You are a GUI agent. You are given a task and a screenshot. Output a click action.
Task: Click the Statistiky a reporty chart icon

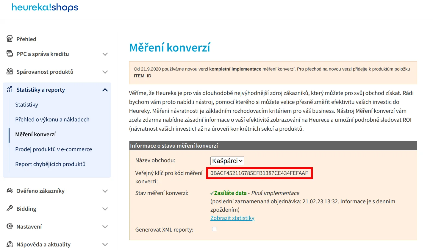tap(10, 90)
